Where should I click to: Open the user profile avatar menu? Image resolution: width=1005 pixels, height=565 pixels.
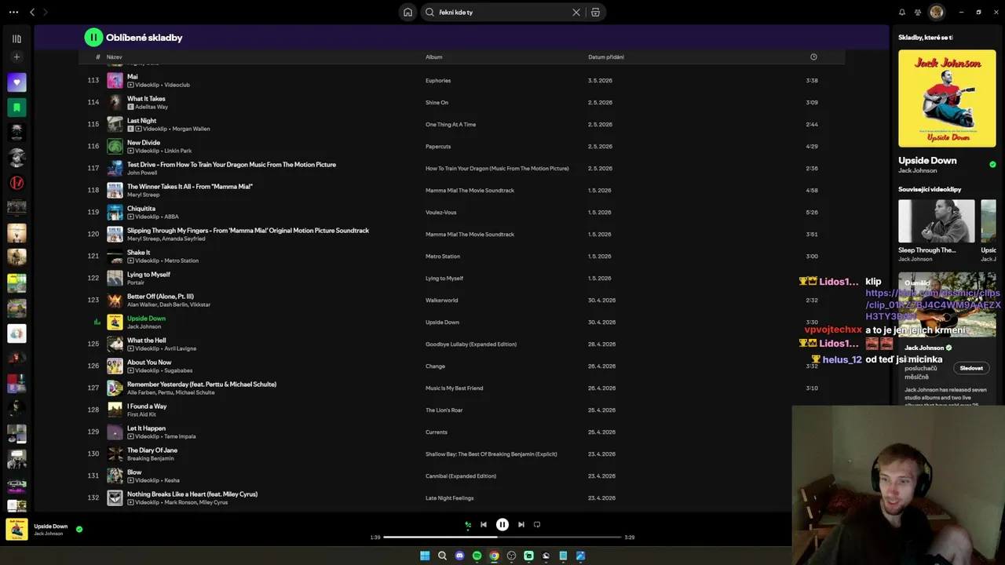[936, 12]
